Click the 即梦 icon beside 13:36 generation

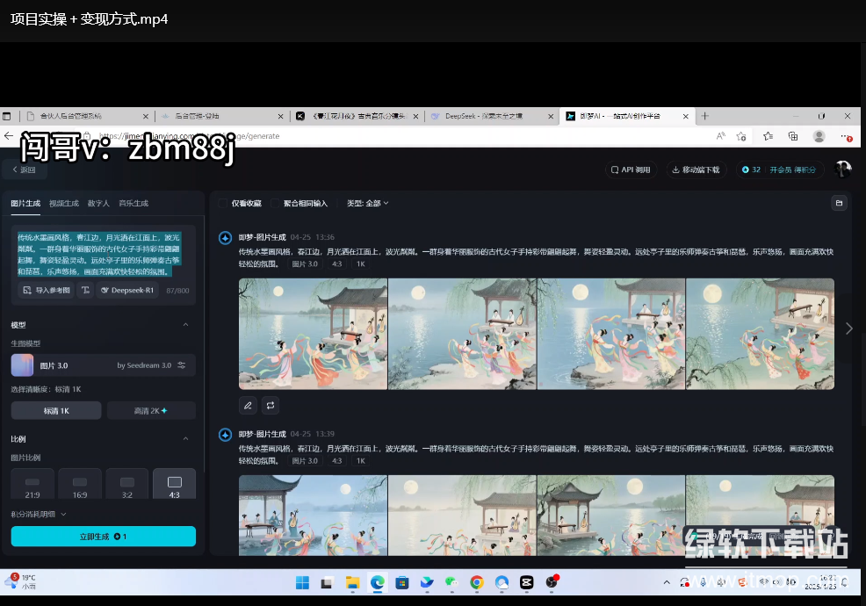(x=226, y=237)
